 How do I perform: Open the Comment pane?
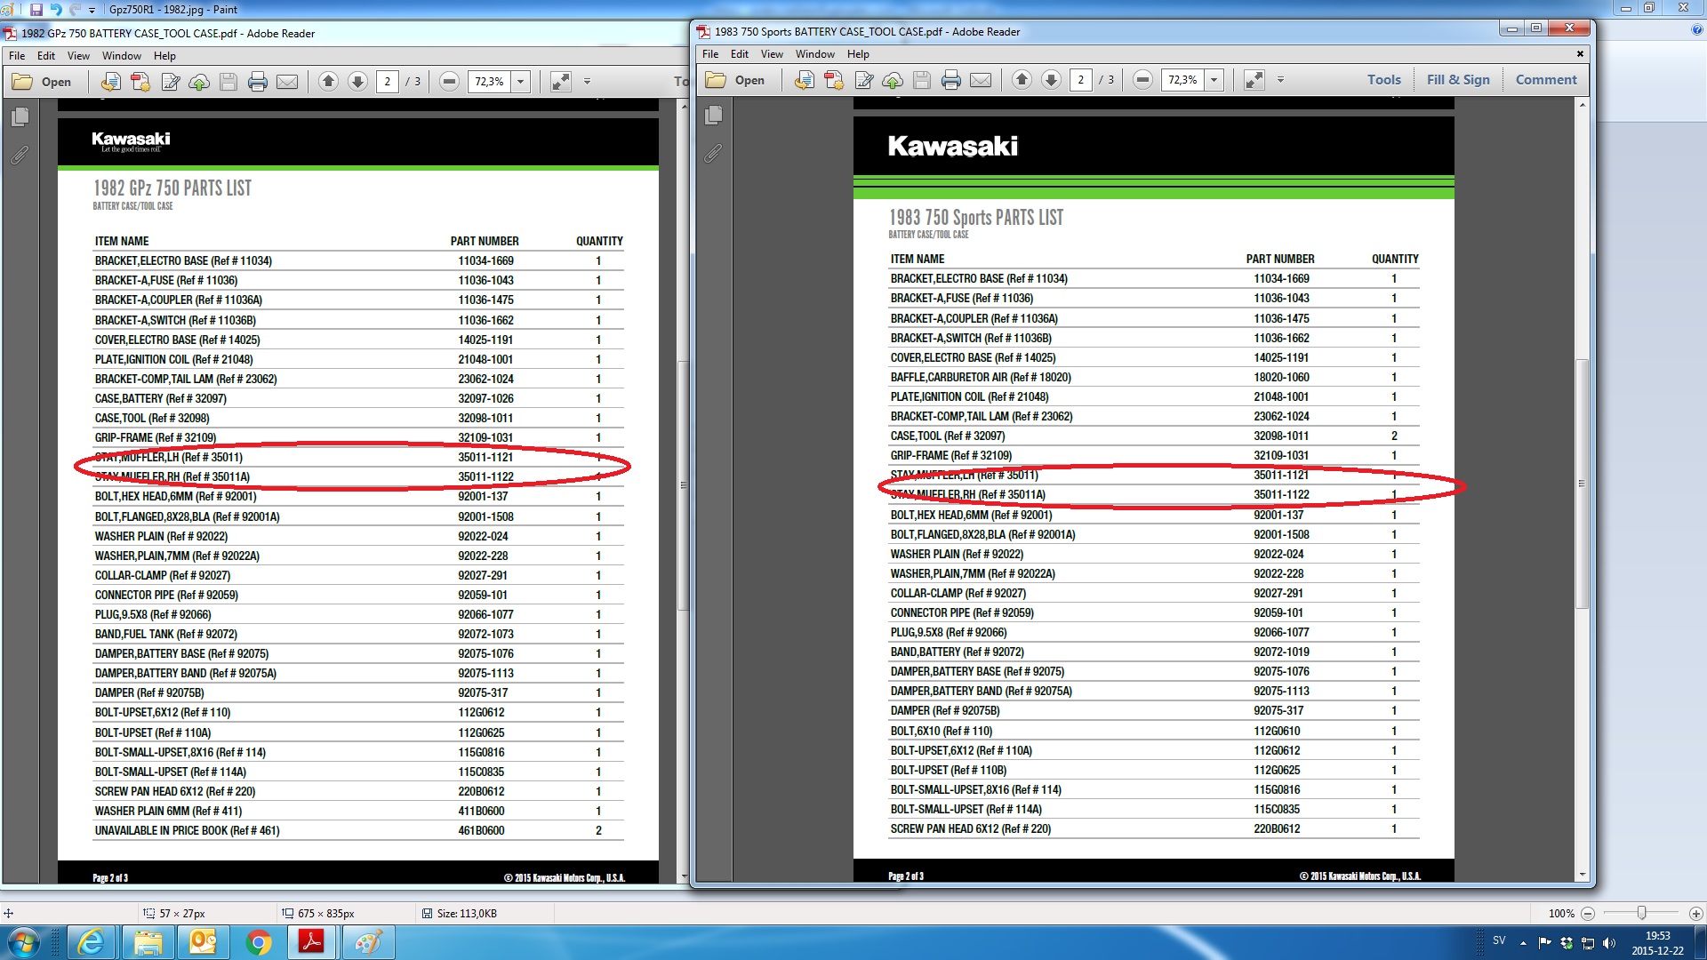tap(1546, 80)
